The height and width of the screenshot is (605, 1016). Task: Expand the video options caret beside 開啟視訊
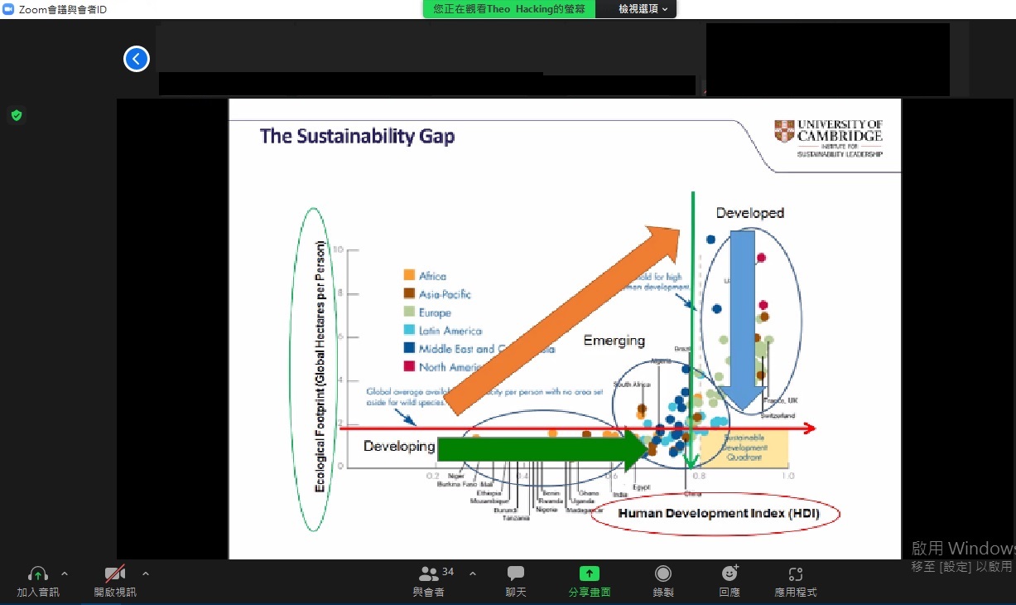(x=146, y=574)
